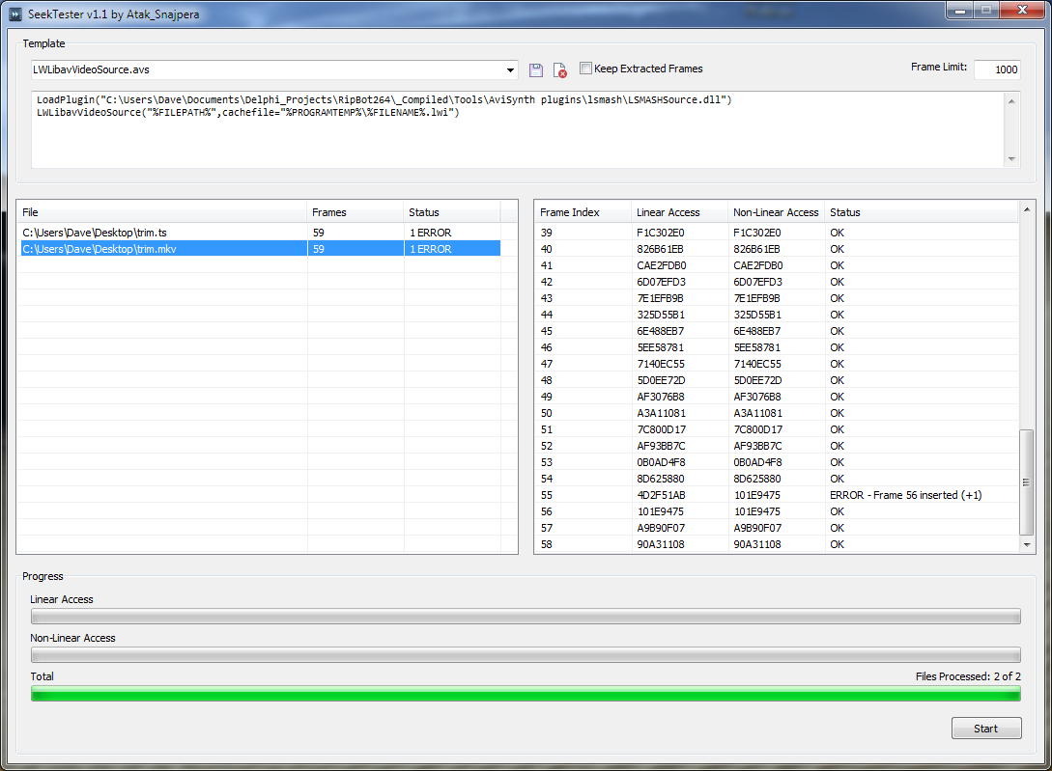Click the SeekTester app icon in title bar

click(x=14, y=14)
